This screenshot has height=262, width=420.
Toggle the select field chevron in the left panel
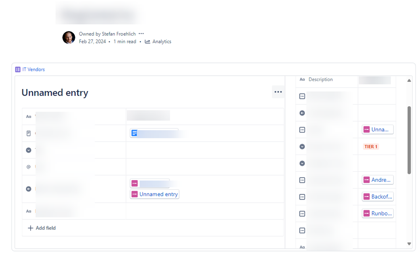(x=29, y=150)
